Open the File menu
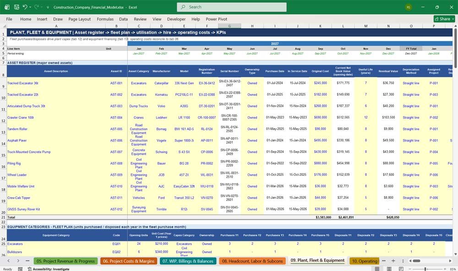Screen dimensions: 458x271 [9, 19]
